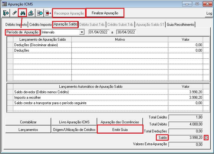Maximize the Apuração ICMS window

[x=197, y=4]
